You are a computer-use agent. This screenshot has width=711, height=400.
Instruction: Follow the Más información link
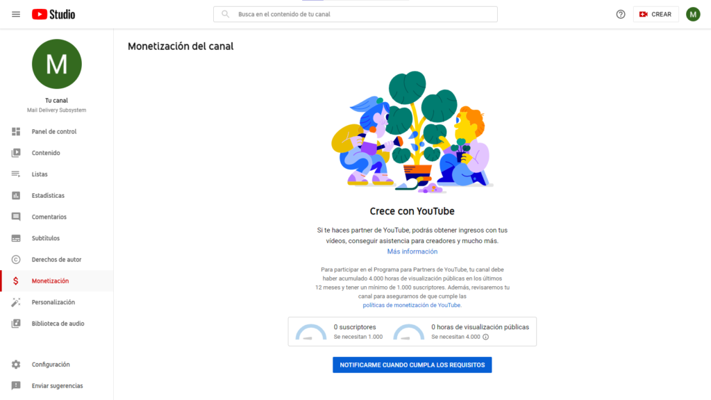[412, 251]
